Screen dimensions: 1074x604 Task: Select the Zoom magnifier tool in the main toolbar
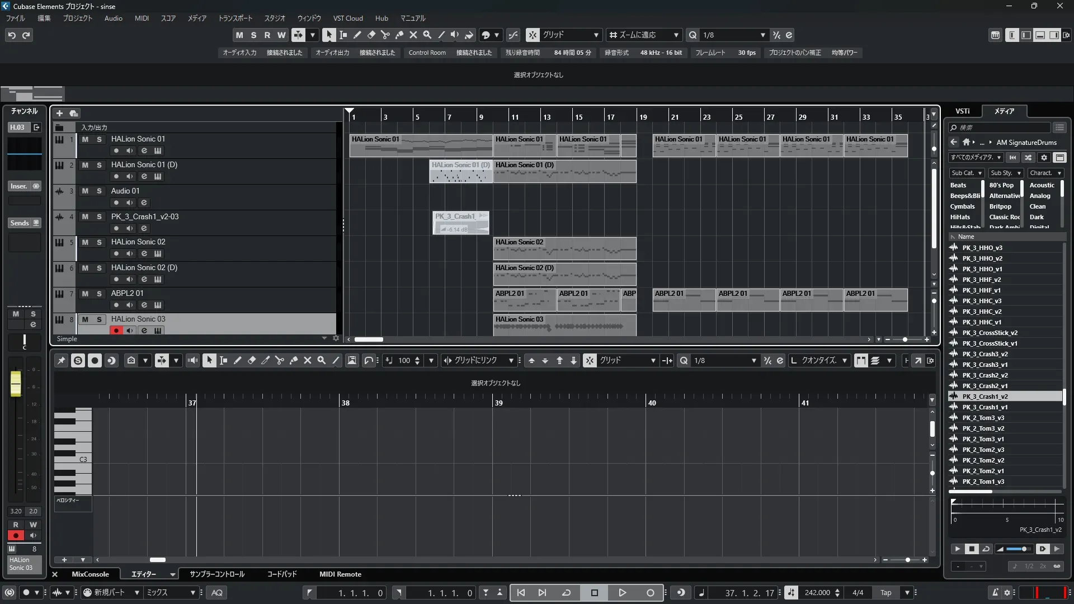[427, 35]
